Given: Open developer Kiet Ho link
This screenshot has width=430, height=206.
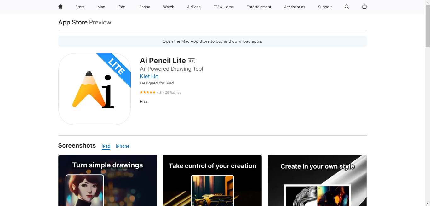Looking at the screenshot, I should [x=149, y=76].
